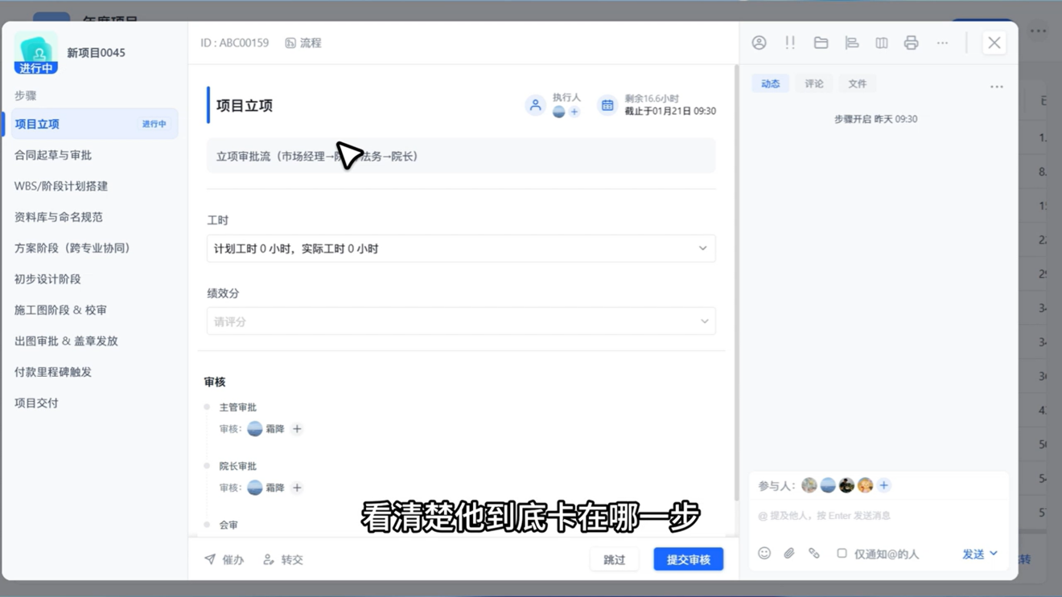Switch to the 动态 tab
Screen dimensions: 1062x597
770,84
